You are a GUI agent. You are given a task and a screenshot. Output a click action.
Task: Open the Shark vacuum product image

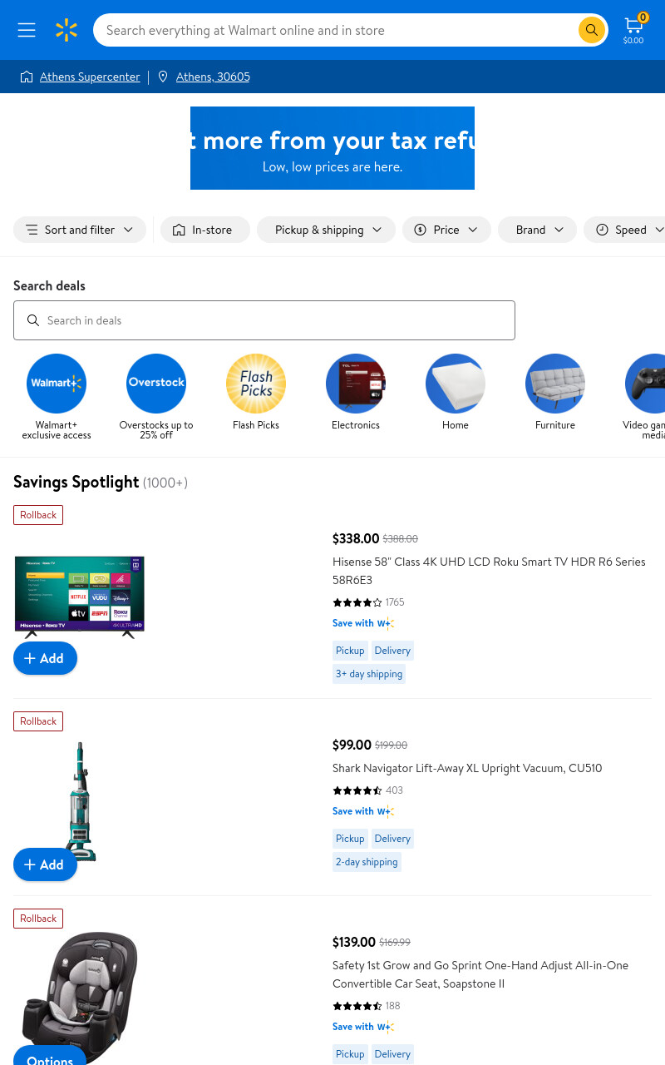[80, 801]
